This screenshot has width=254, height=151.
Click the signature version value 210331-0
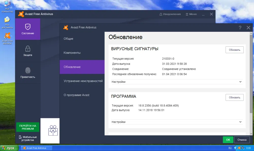pos(168,59)
